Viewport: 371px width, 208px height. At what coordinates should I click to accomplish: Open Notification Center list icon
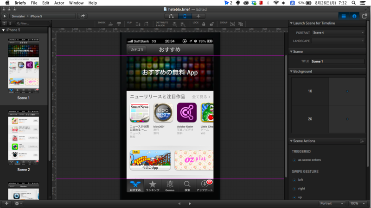pyautogui.click(x=363, y=3)
